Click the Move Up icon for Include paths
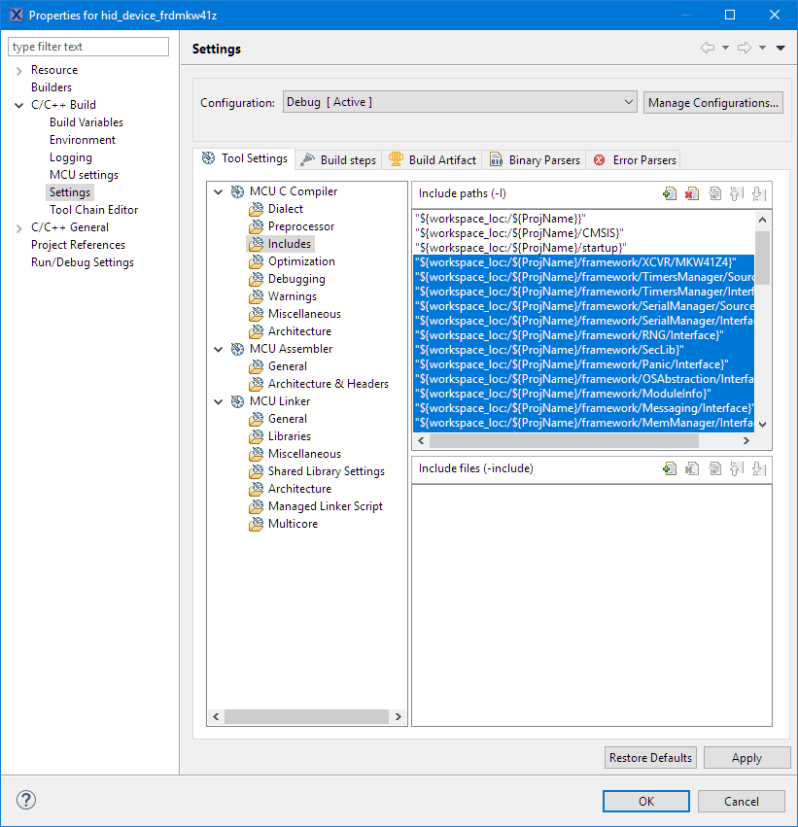This screenshot has width=798, height=827. click(737, 193)
